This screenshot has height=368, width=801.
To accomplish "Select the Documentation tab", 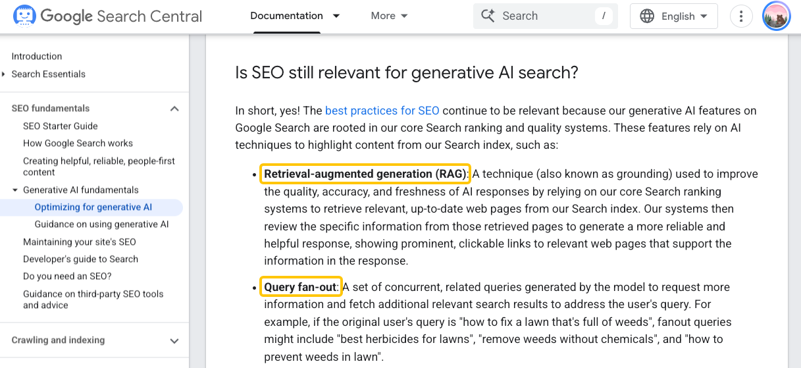I will 286,16.
